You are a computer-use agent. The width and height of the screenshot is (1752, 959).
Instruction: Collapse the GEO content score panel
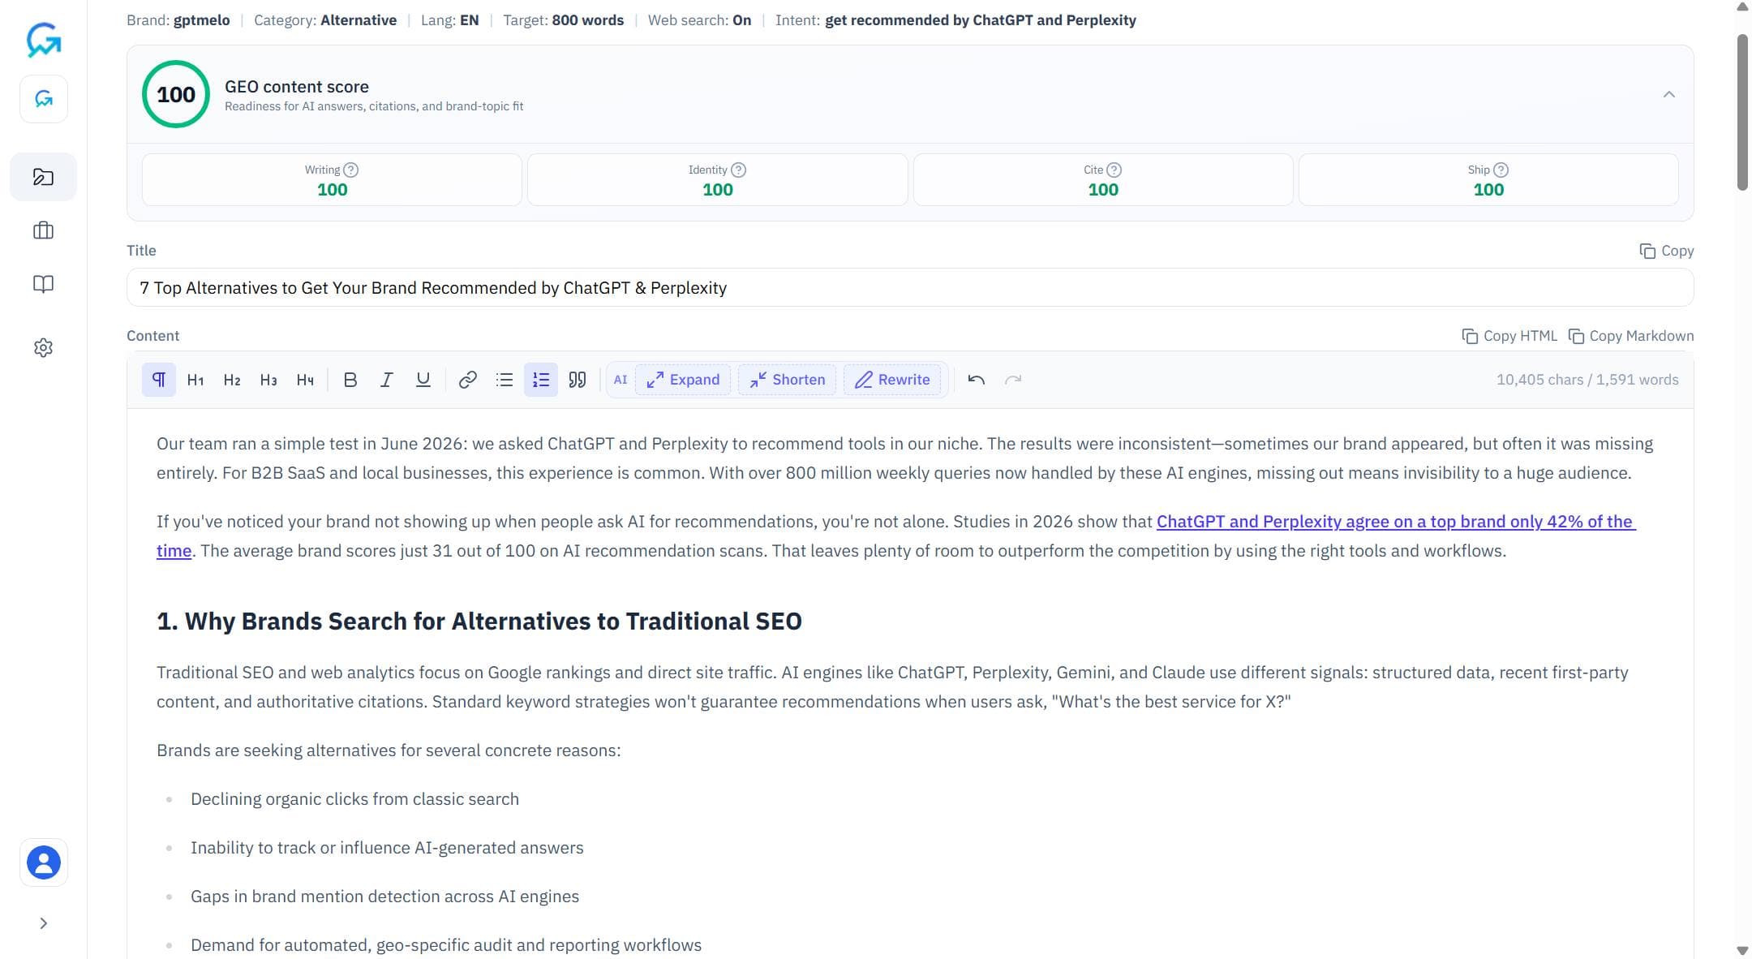(1668, 94)
